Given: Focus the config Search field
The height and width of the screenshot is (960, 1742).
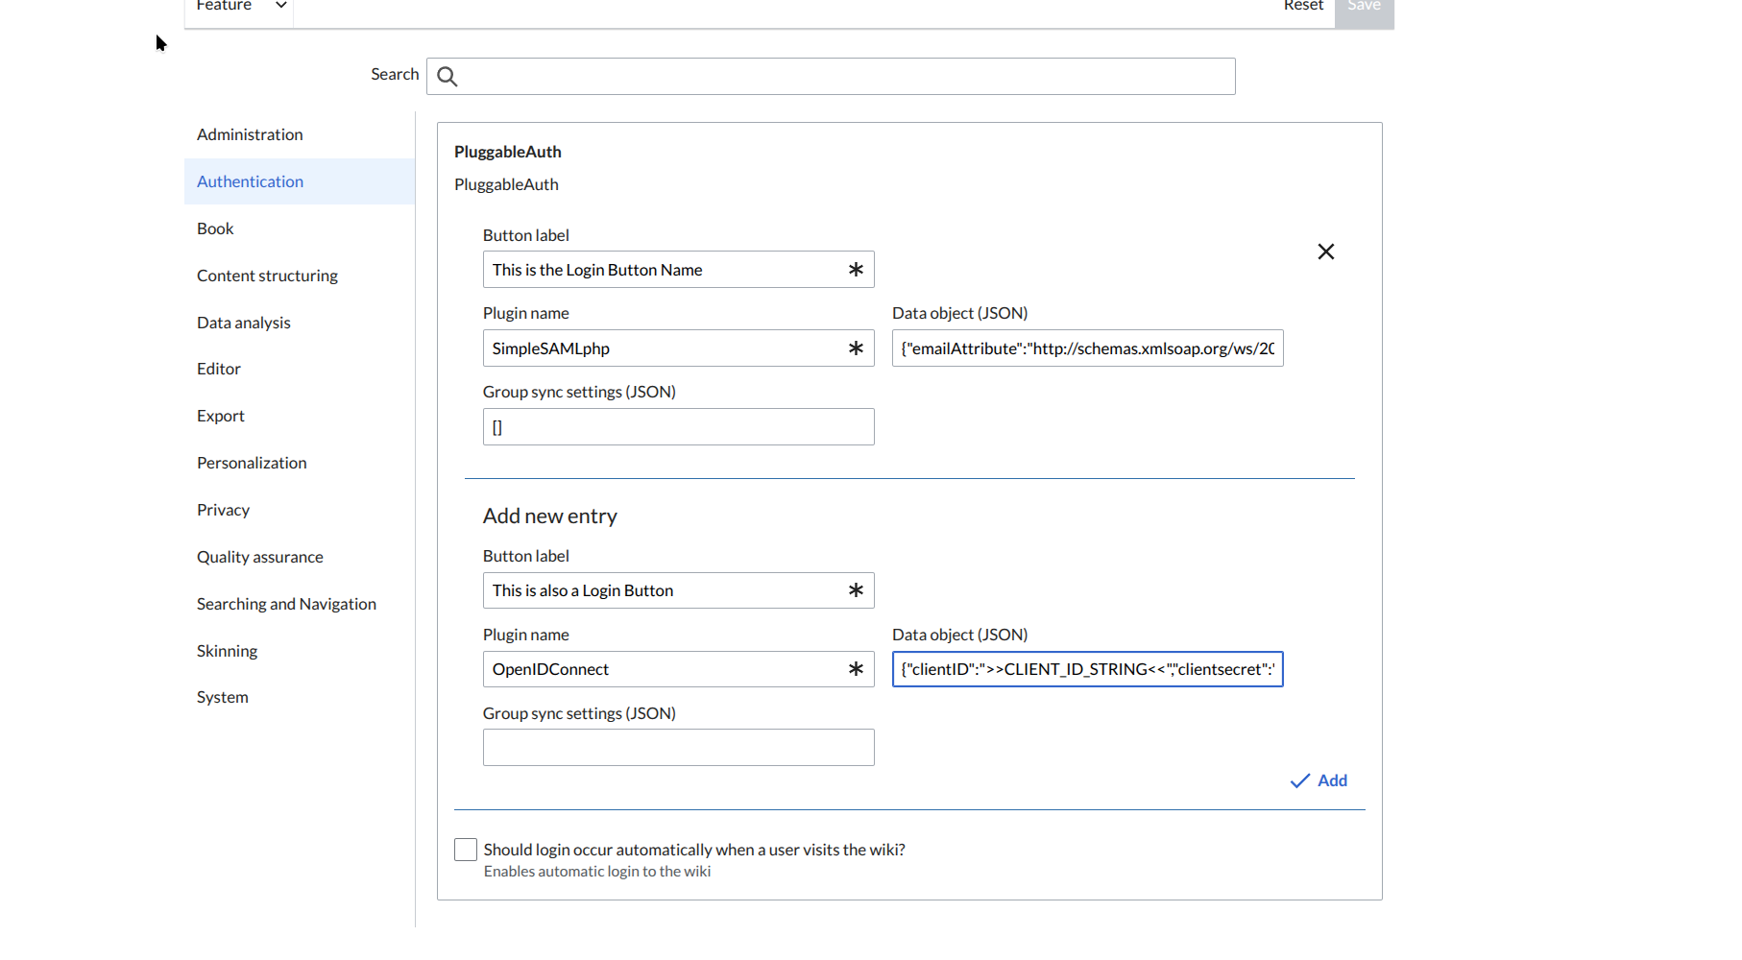Looking at the screenshot, I should point(845,77).
